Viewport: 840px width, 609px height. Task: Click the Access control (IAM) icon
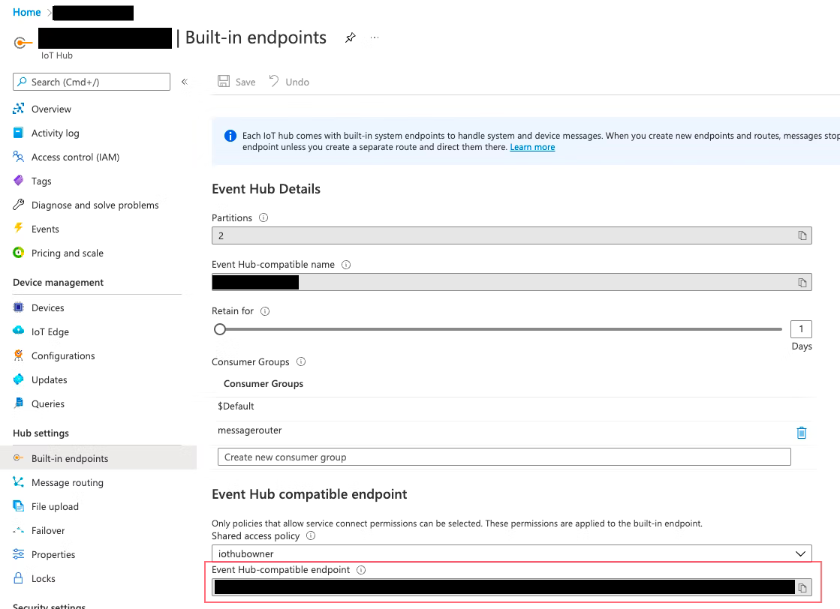point(18,157)
